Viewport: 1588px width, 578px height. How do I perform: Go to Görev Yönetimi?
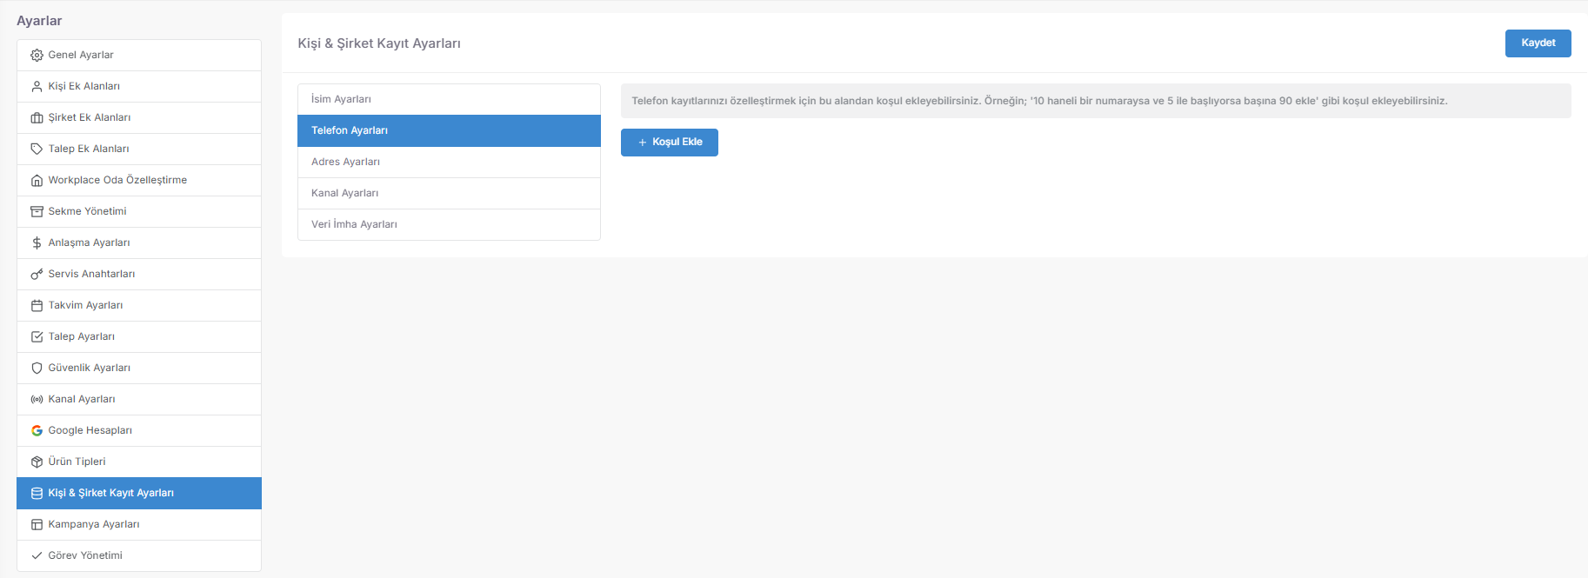139,555
